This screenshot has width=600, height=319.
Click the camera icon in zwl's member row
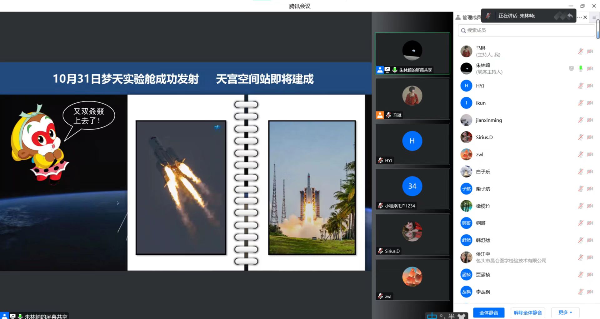point(590,155)
